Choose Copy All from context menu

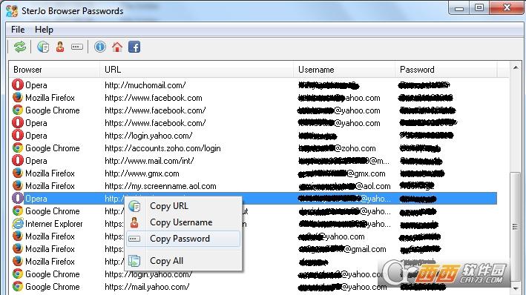pyautogui.click(x=183, y=261)
